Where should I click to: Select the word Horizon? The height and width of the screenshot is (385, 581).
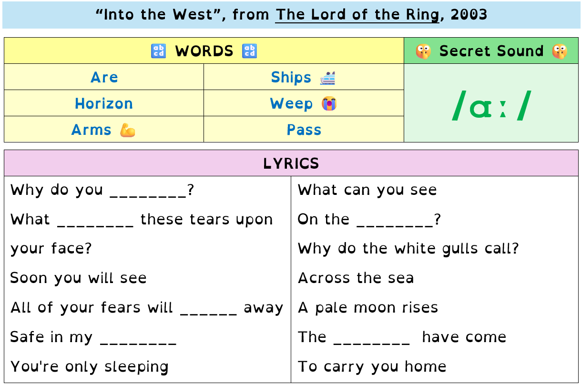pyautogui.click(x=104, y=103)
